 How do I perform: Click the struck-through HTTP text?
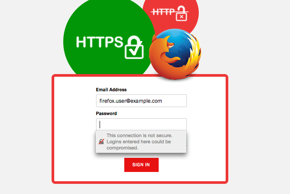(163, 12)
